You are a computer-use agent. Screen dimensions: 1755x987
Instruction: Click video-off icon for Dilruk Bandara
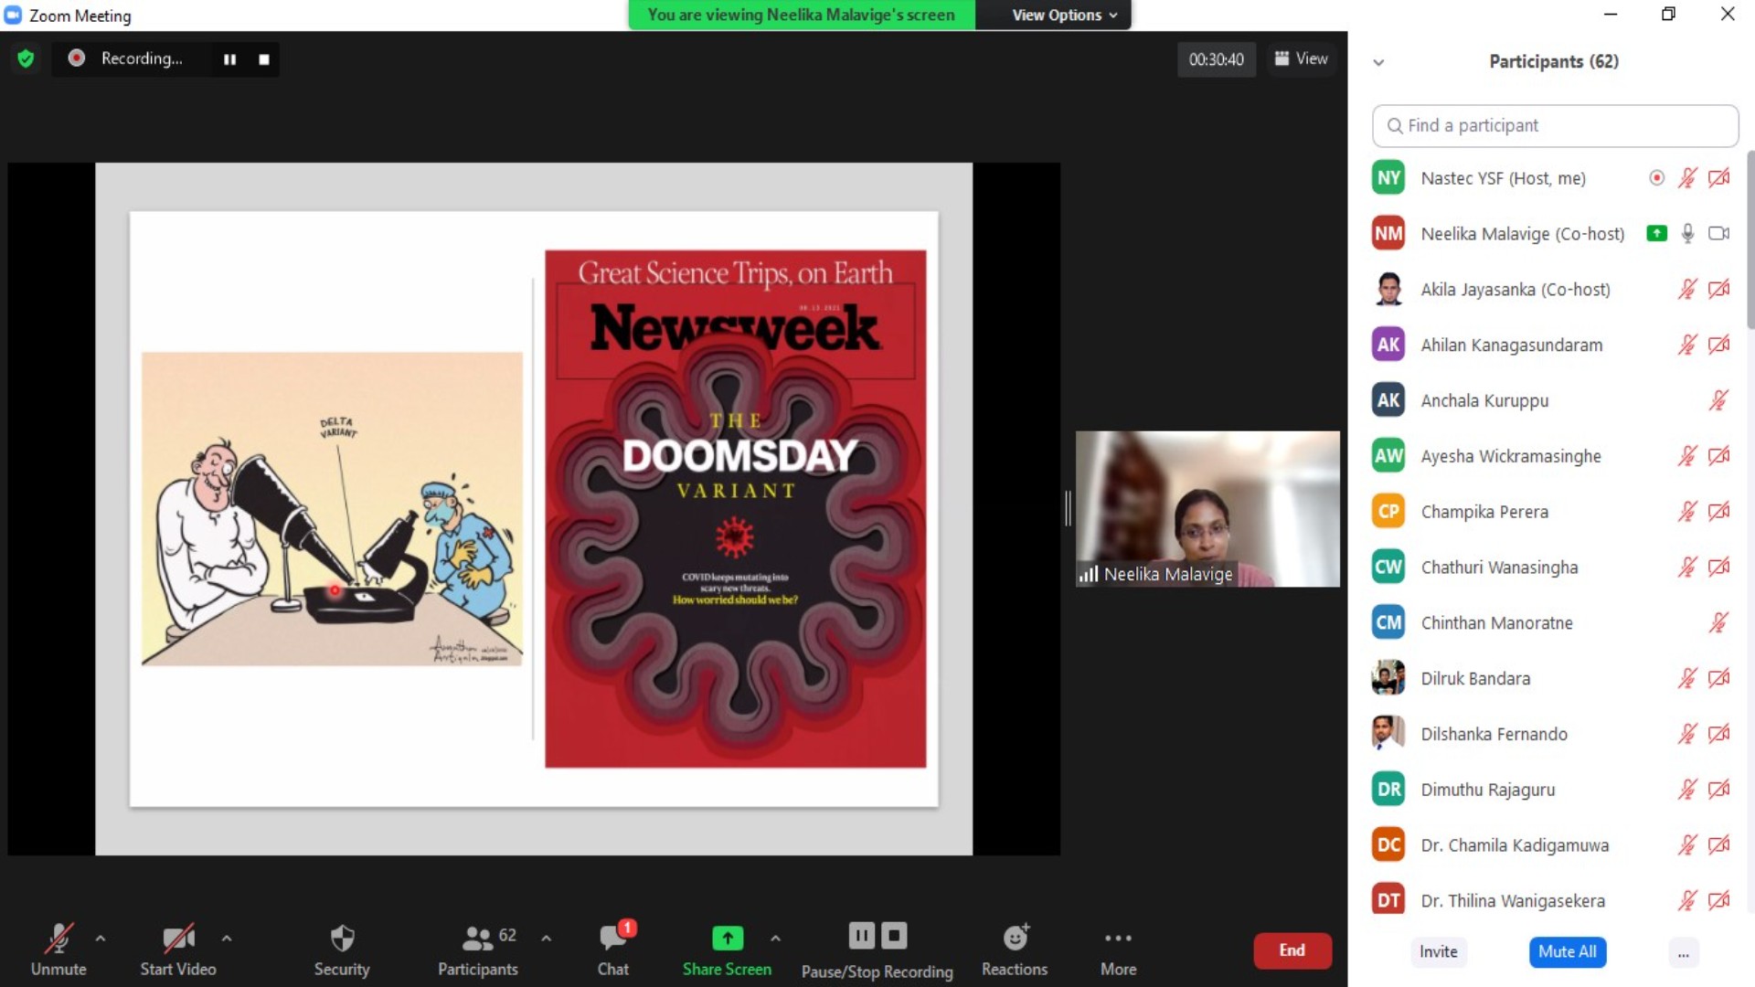click(1718, 678)
